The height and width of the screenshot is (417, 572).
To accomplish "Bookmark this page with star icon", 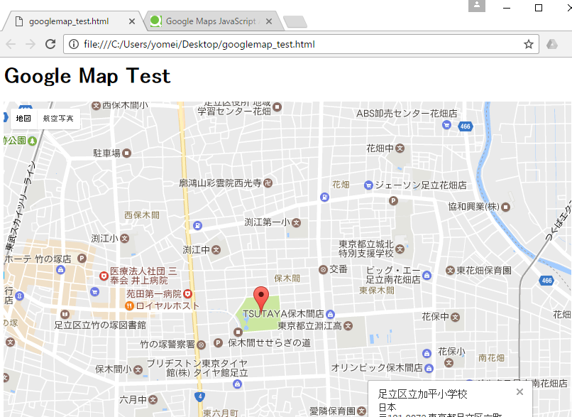I will [528, 44].
